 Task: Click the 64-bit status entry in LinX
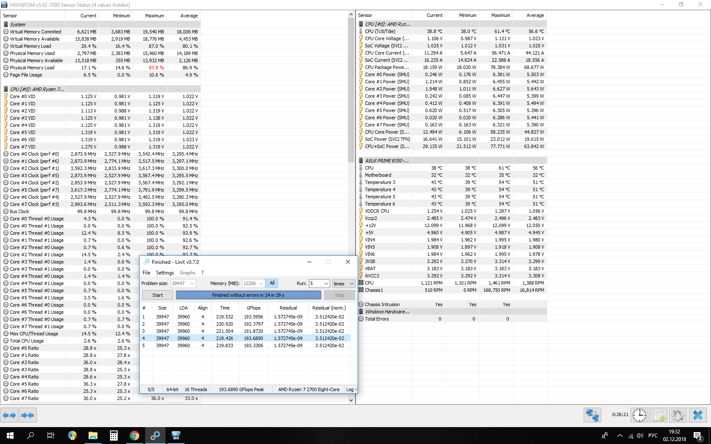point(172,389)
